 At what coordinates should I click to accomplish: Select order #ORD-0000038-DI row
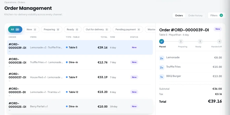click(x=80, y=62)
